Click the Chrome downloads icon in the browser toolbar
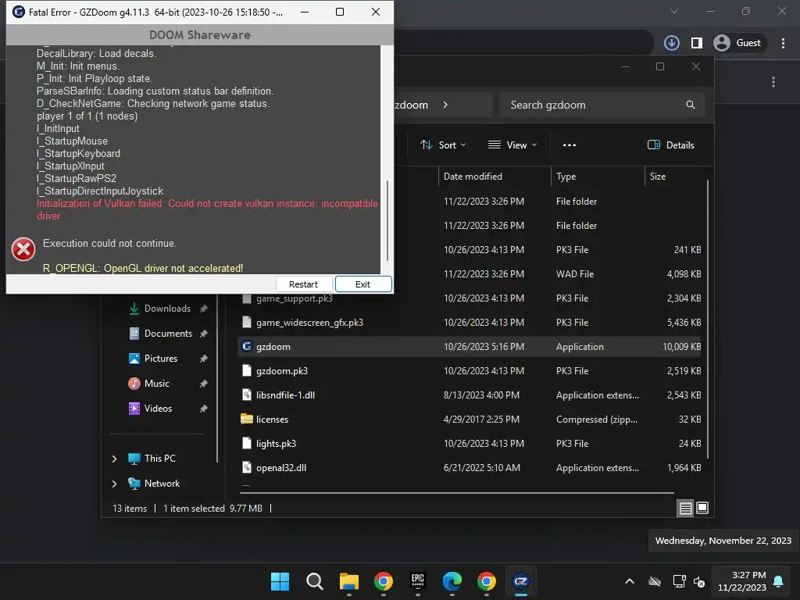The height and width of the screenshot is (600, 800). 671,43
